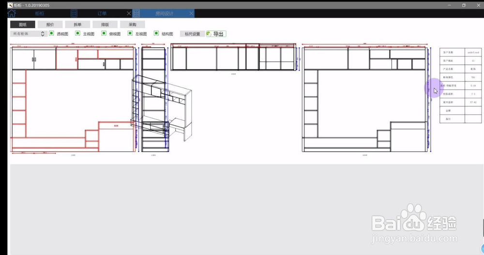The width and height of the screenshot is (484, 255).
Task: Switch to the 柜柜 tab
Action: pyautogui.click(x=40, y=14)
